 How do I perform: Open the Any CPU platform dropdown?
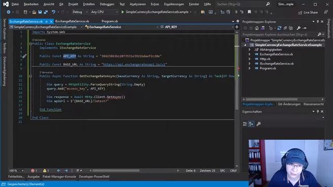click(104, 12)
